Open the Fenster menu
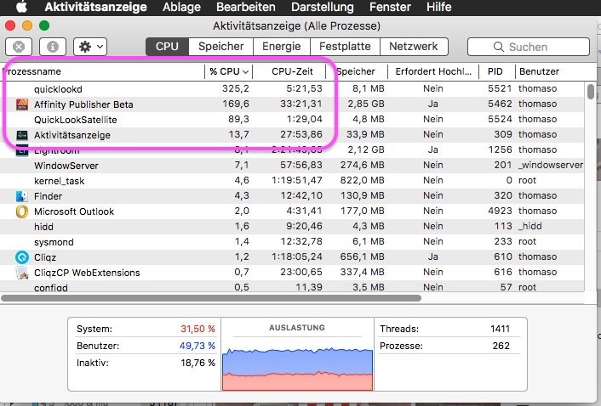This screenshot has height=406, width=601. 390,7
